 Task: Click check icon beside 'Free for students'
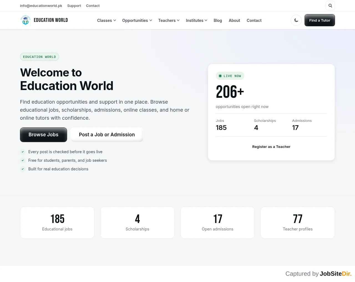(23, 160)
